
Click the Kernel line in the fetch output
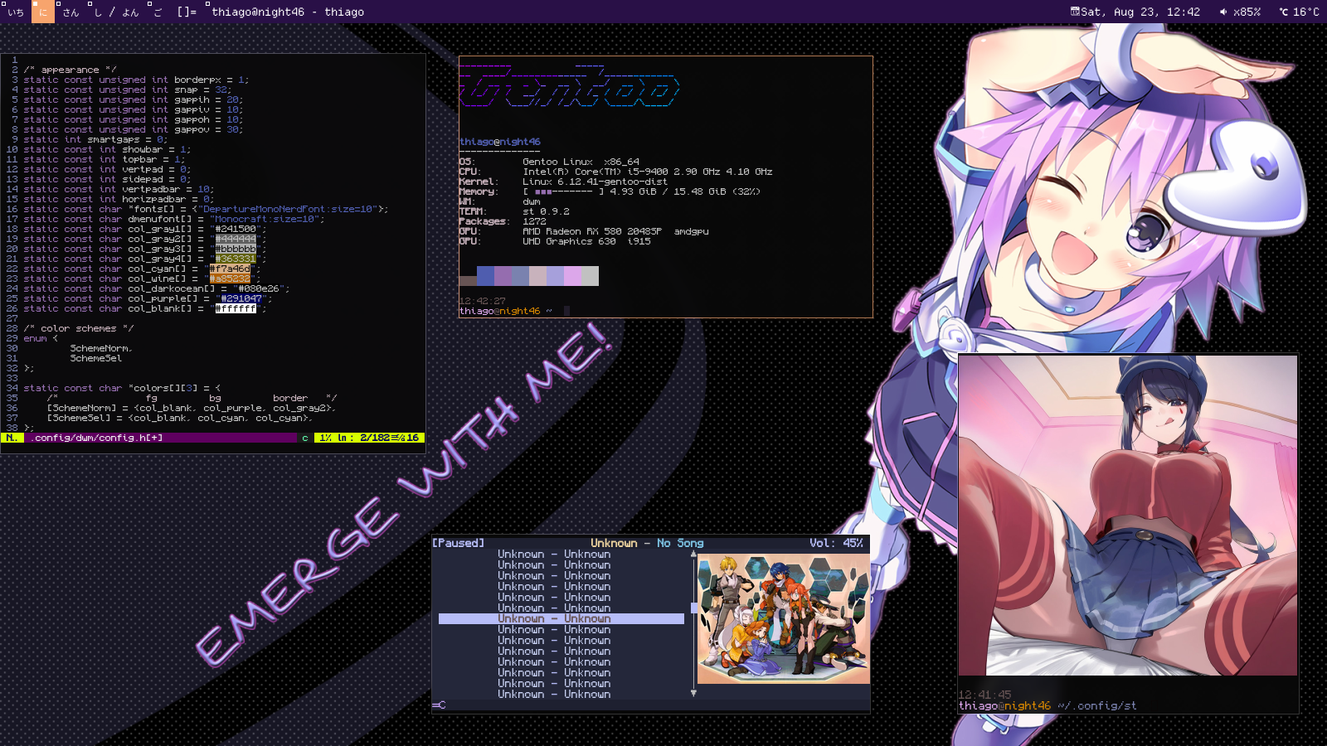(x=563, y=182)
